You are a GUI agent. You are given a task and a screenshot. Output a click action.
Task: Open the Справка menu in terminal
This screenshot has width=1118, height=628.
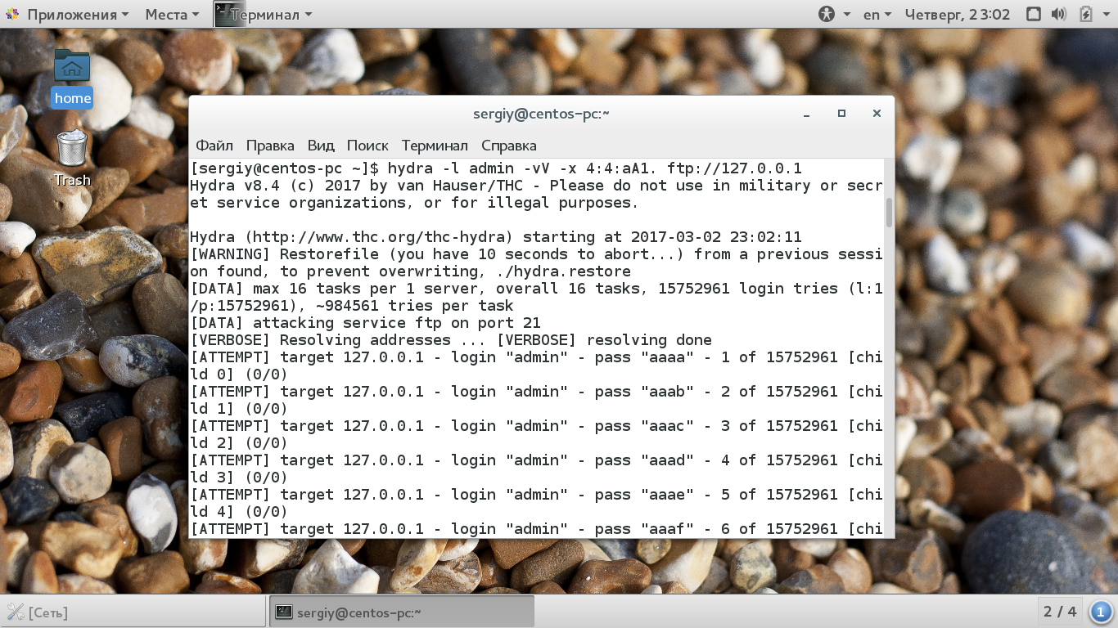pos(509,146)
